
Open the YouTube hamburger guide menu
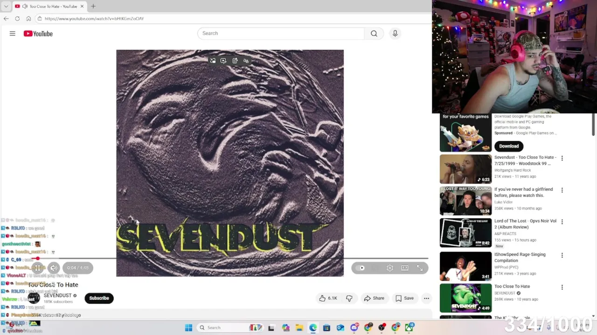coord(13,33)
